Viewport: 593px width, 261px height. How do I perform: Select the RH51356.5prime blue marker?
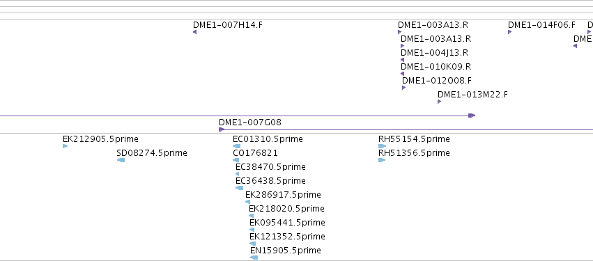(382, 160)
